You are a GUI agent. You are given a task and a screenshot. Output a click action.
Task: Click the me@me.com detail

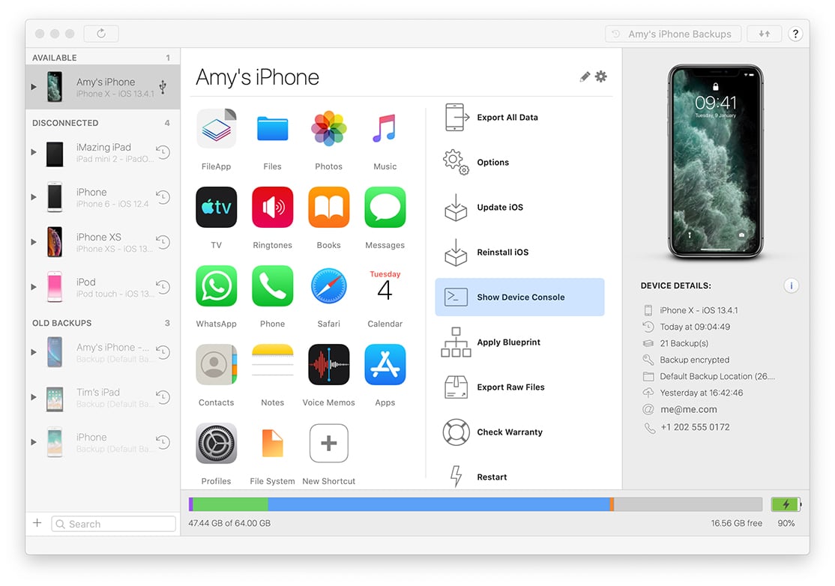point(689,409)
